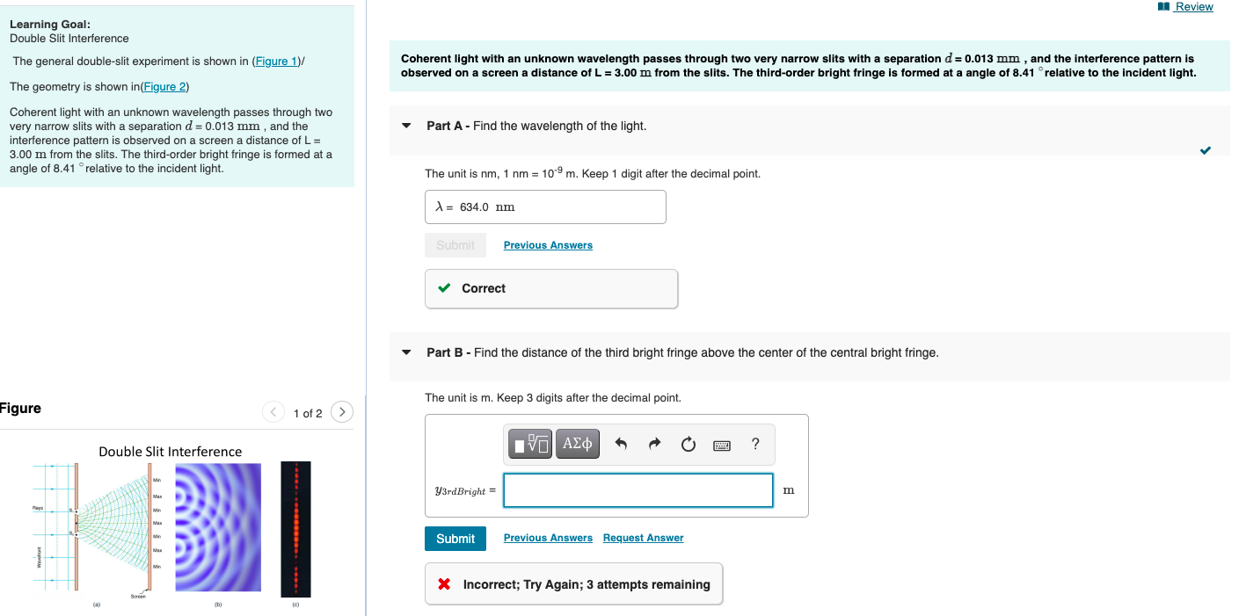This screenshot has height=616, width=1246.
Task: Open the Review link
Action: 1193,7
